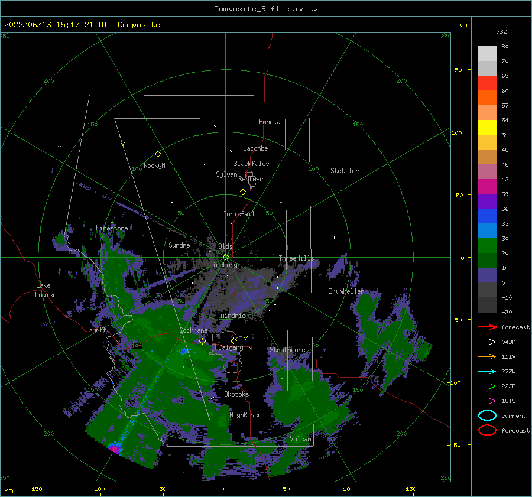Select the indigo 0-10 dBZ swatch
This screenshot has width=532, height=497.
click(487, 275)
